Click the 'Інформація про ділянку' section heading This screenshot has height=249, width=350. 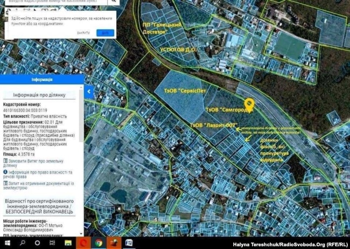click(39, 95)
